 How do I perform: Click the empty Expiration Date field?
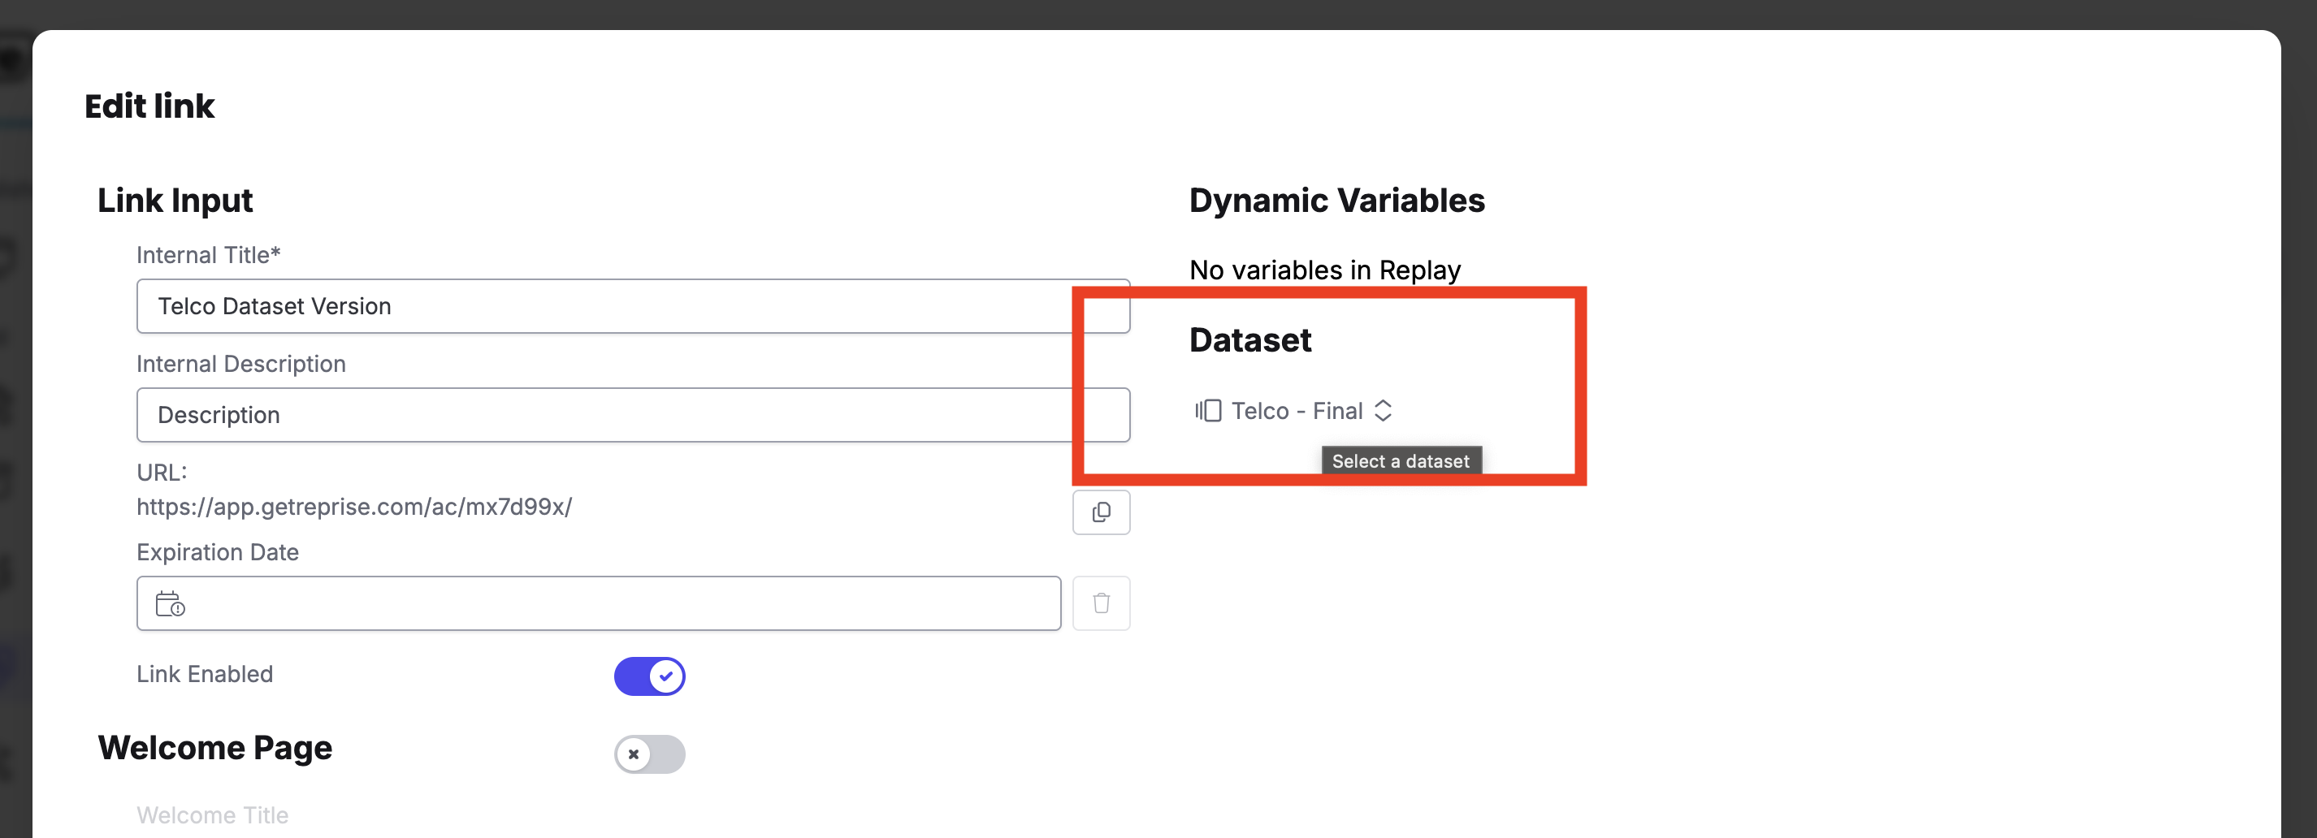(612, 603)
